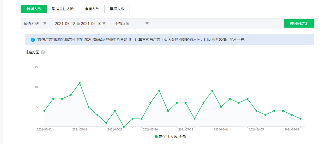Viewport: 322px width, 144px height.
Task: Switch to the 取消关注人数 tab
Action: [63, 9]
